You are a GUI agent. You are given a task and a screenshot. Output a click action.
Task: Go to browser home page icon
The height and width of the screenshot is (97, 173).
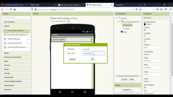pyautogui.click(x=15, y=9)
